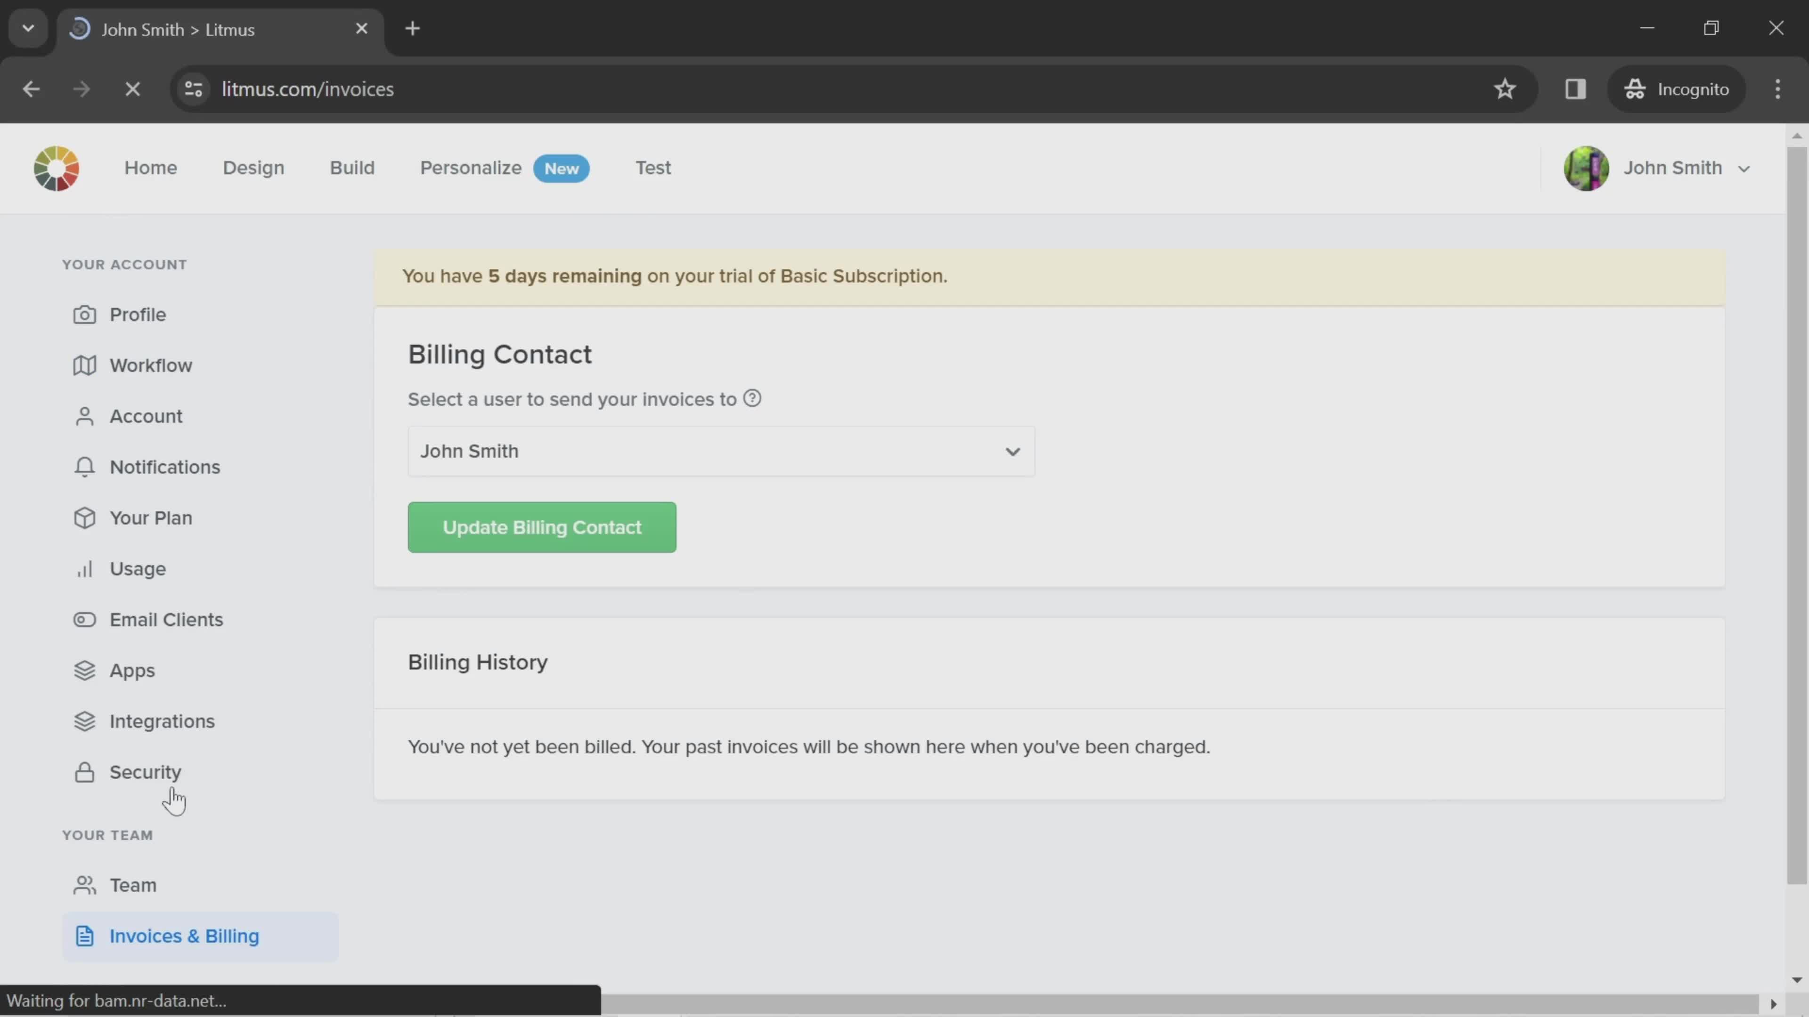Open the Design menu tab
Viewport: 1809px width, 1017px height.
pos(253,168)
